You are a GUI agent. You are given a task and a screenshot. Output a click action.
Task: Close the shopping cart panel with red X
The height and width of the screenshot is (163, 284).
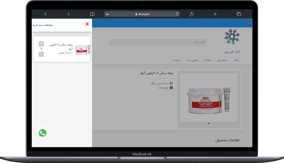87,24
